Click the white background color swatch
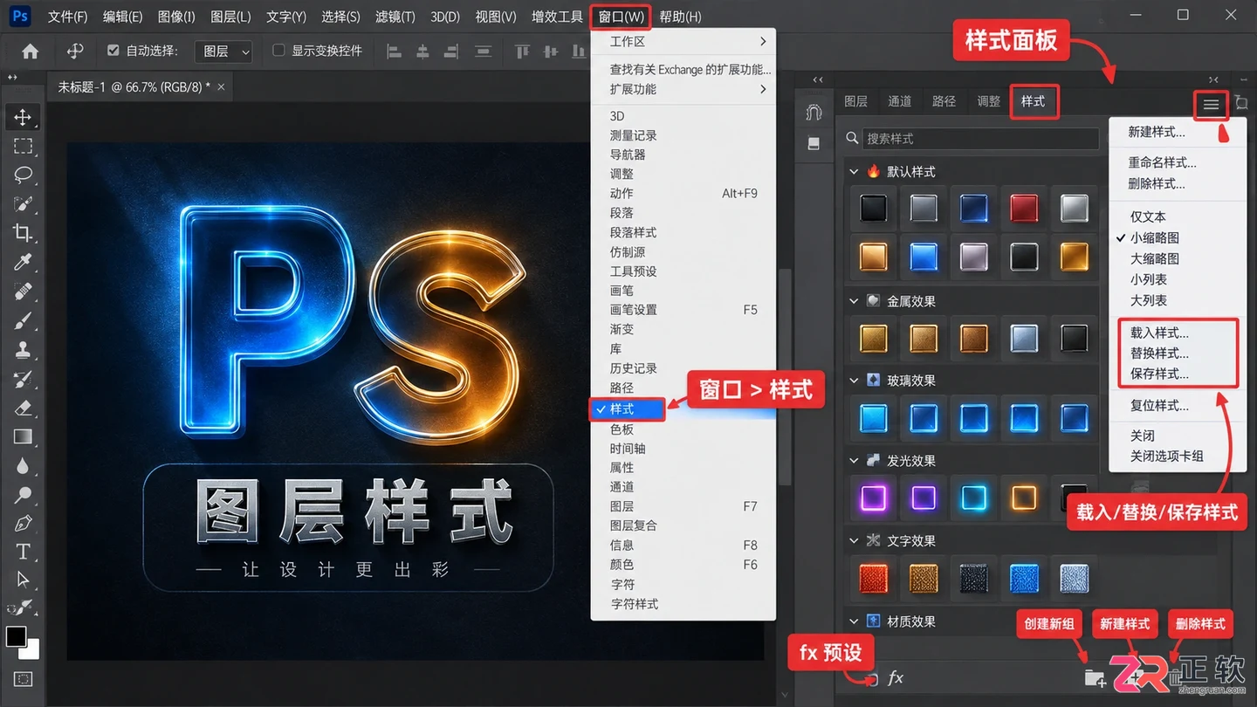The image size is (1257, 707). tap(31, 650)
